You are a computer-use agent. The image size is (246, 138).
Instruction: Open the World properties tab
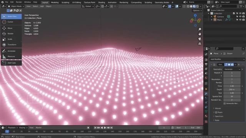coord(206,78)
